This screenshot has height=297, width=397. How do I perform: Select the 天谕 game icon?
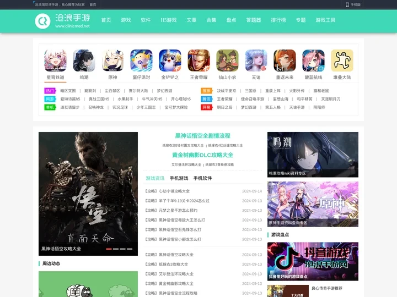(256, 61)
